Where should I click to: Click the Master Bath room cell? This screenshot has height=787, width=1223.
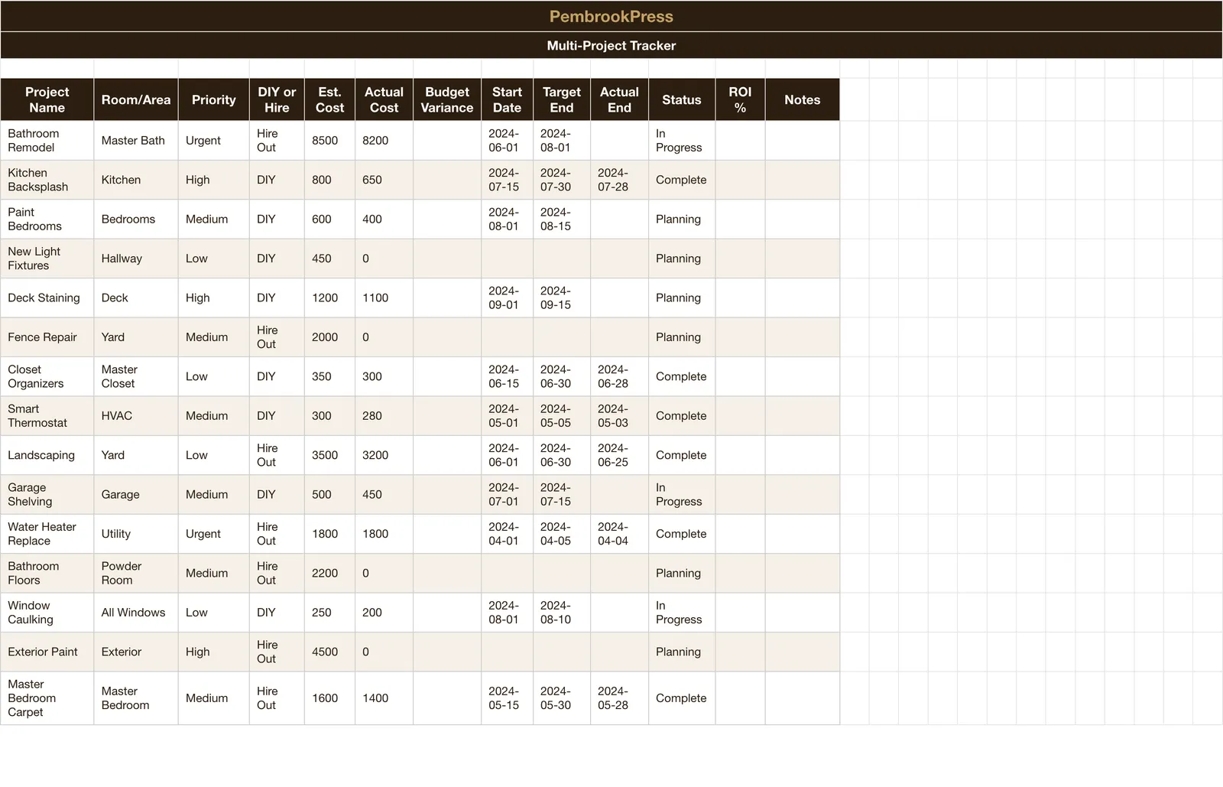(x=136, y=141)
